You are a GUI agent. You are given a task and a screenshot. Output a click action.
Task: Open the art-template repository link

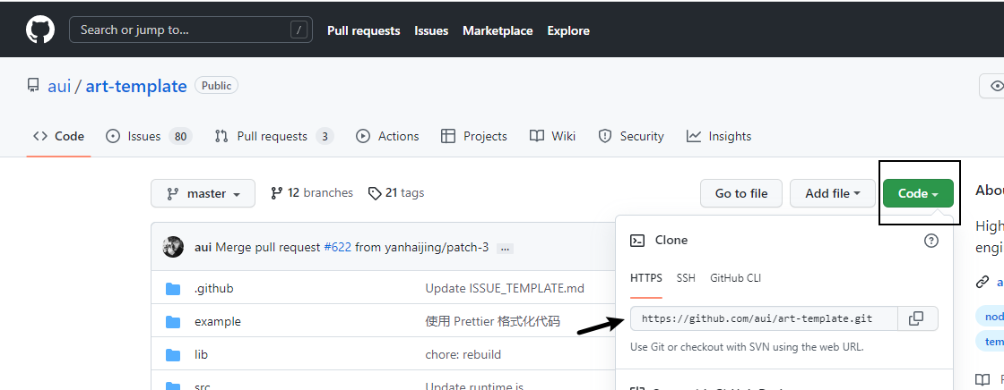[135, 86]
